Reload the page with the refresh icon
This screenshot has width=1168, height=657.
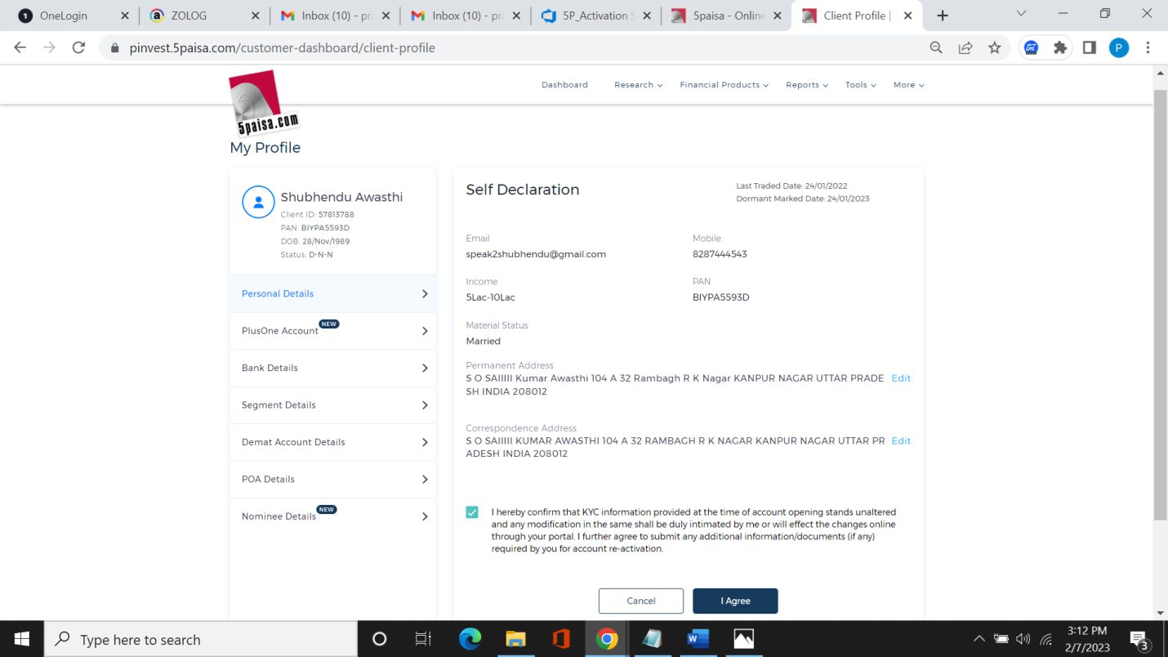[78, 47]
